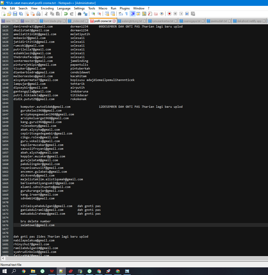The height and width of the screenshot is (275, 268).
Task: Click the Open file toolbar icon
Action: [x=9, y=14]
